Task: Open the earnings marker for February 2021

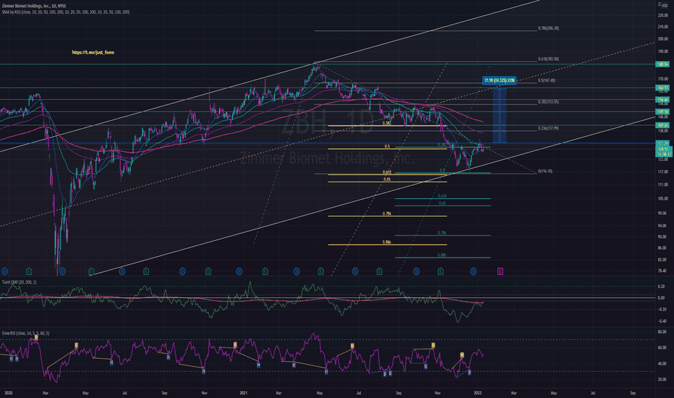Action: point(265,271)
